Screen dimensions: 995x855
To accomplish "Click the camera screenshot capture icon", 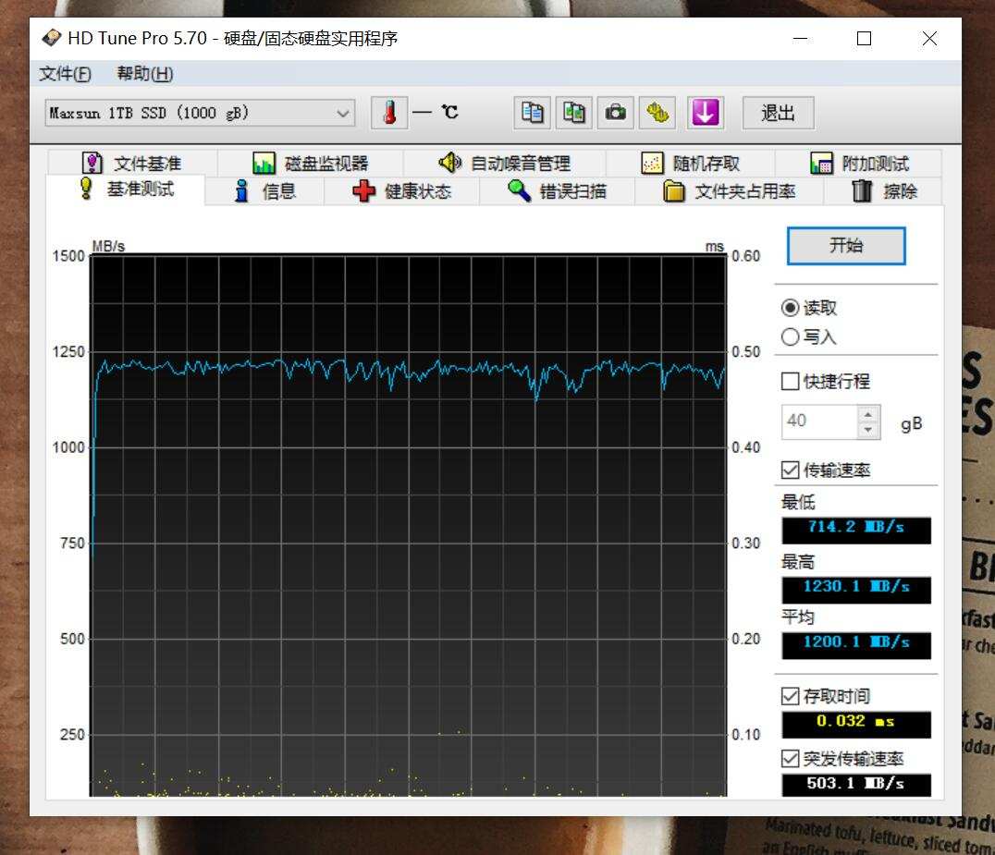I will coord(616,111).
